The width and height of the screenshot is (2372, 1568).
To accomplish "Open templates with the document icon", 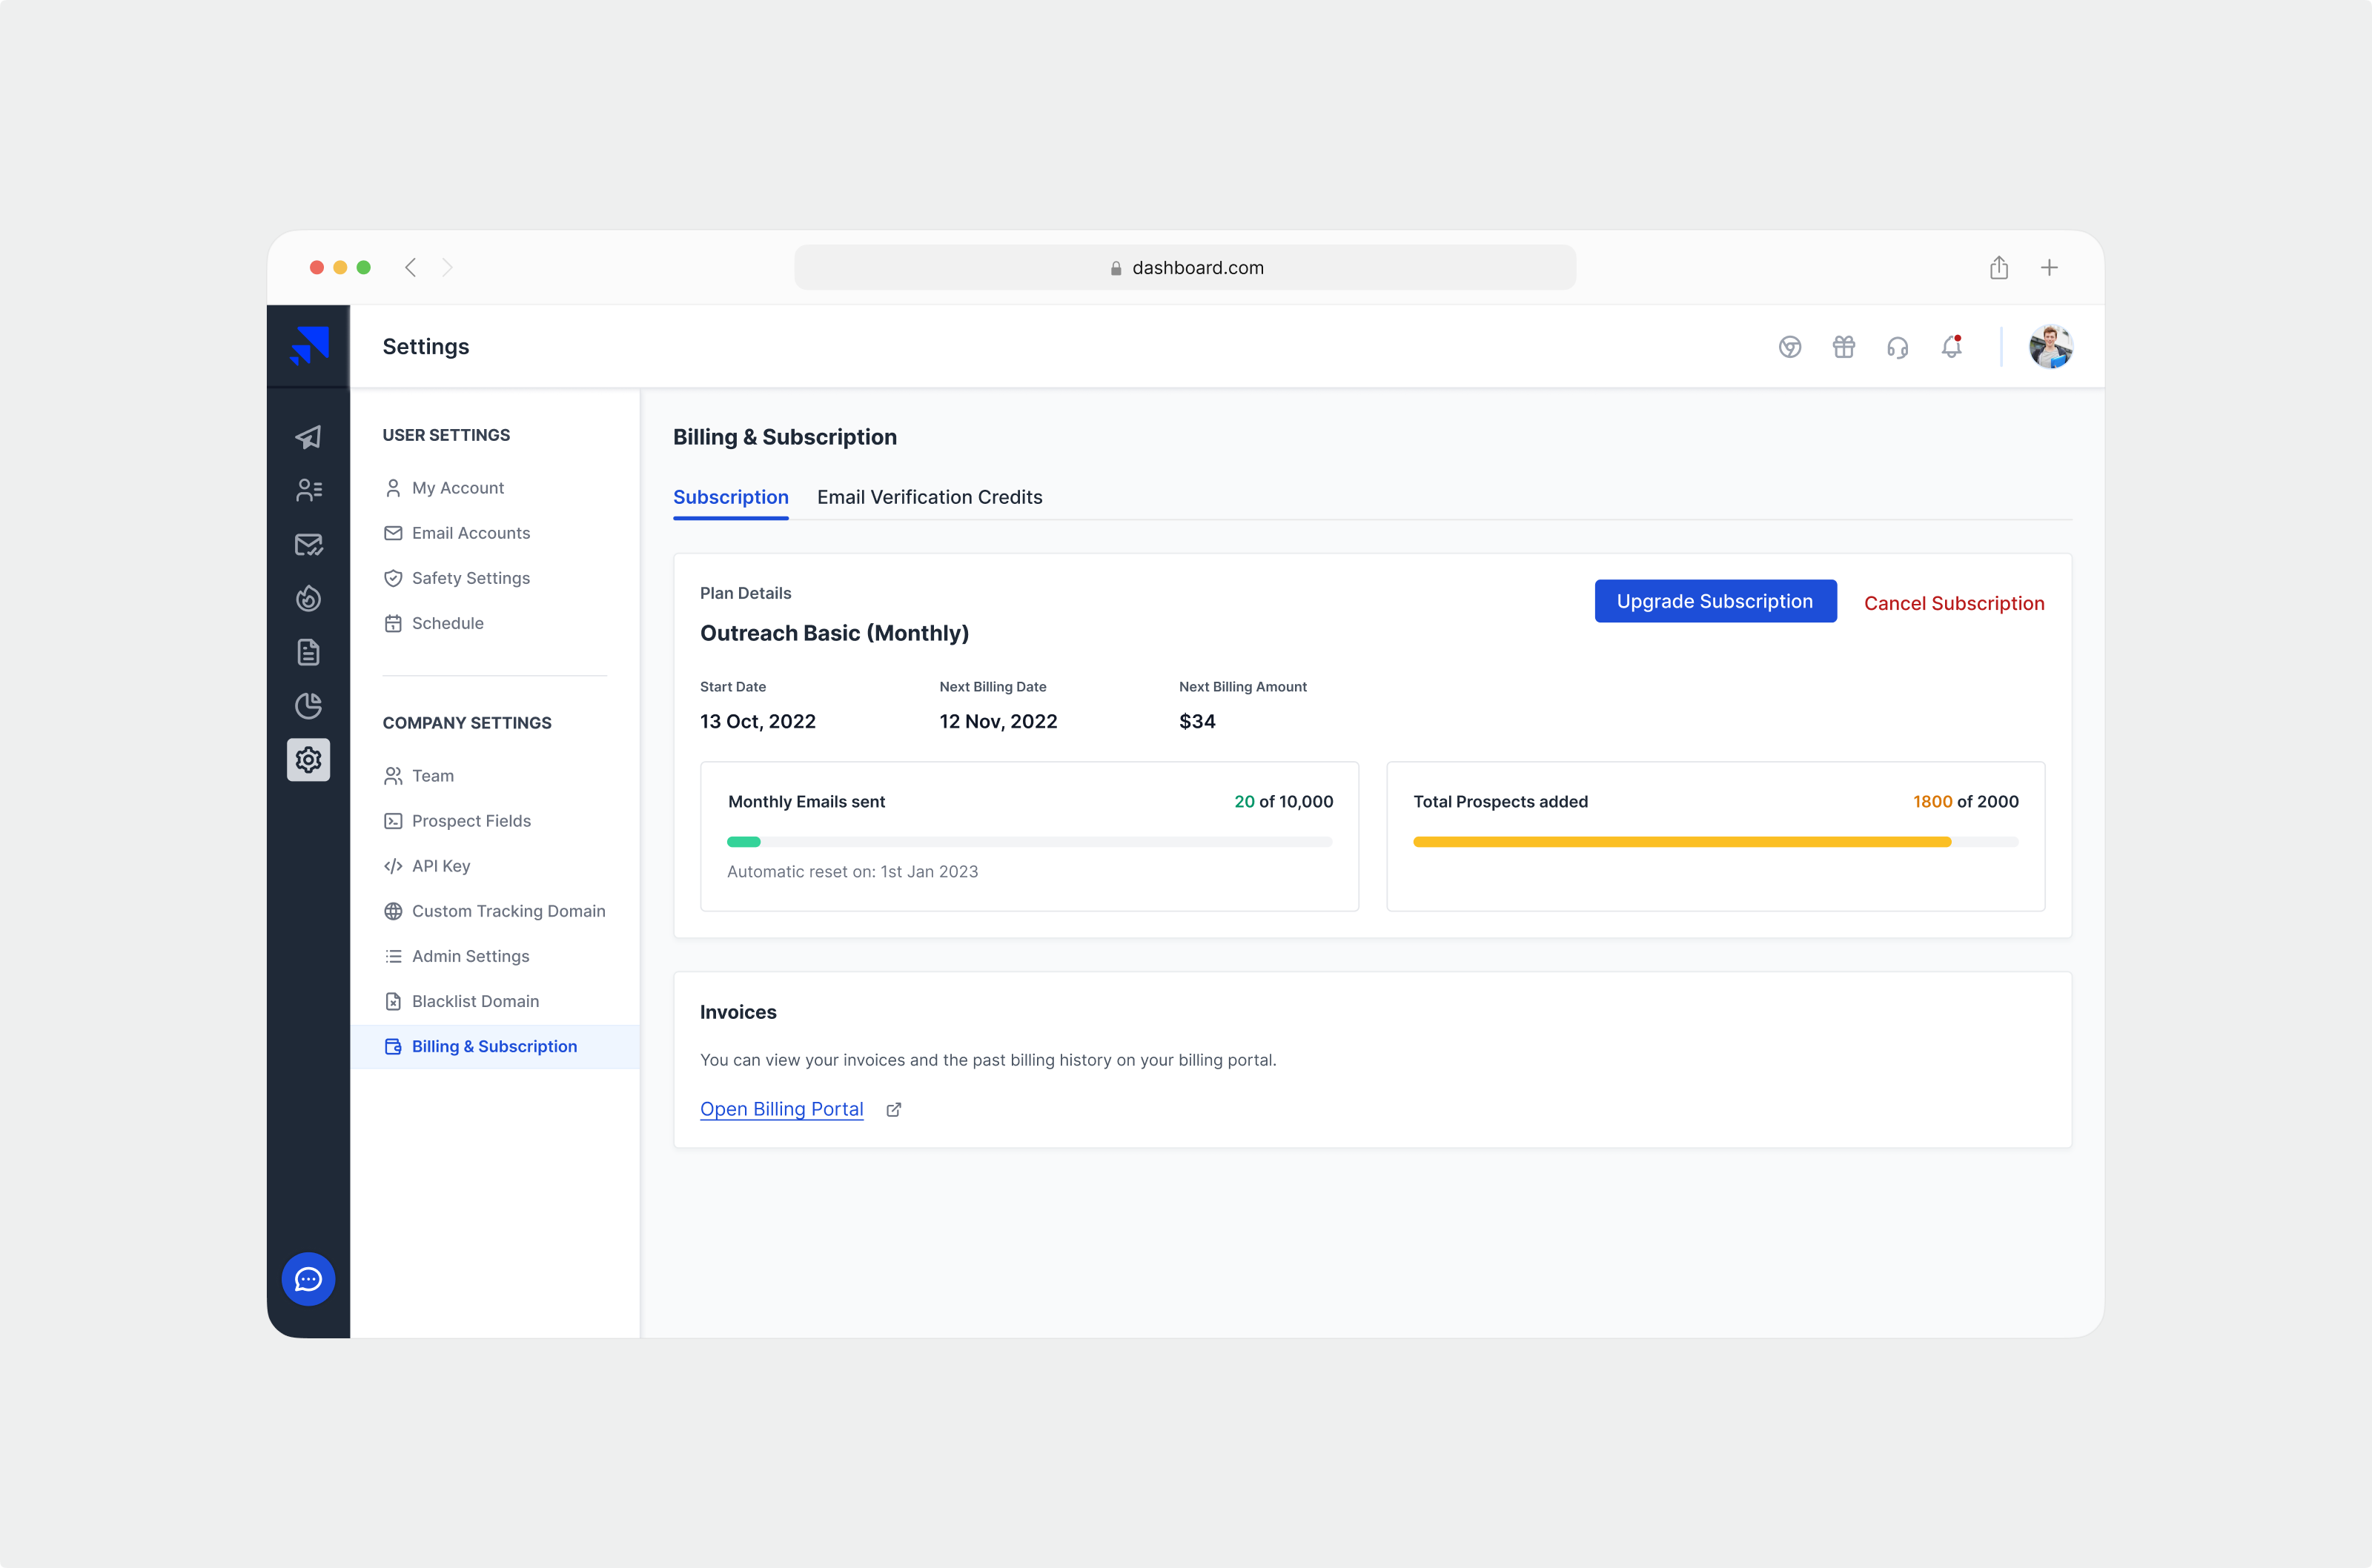I will 308,652.
